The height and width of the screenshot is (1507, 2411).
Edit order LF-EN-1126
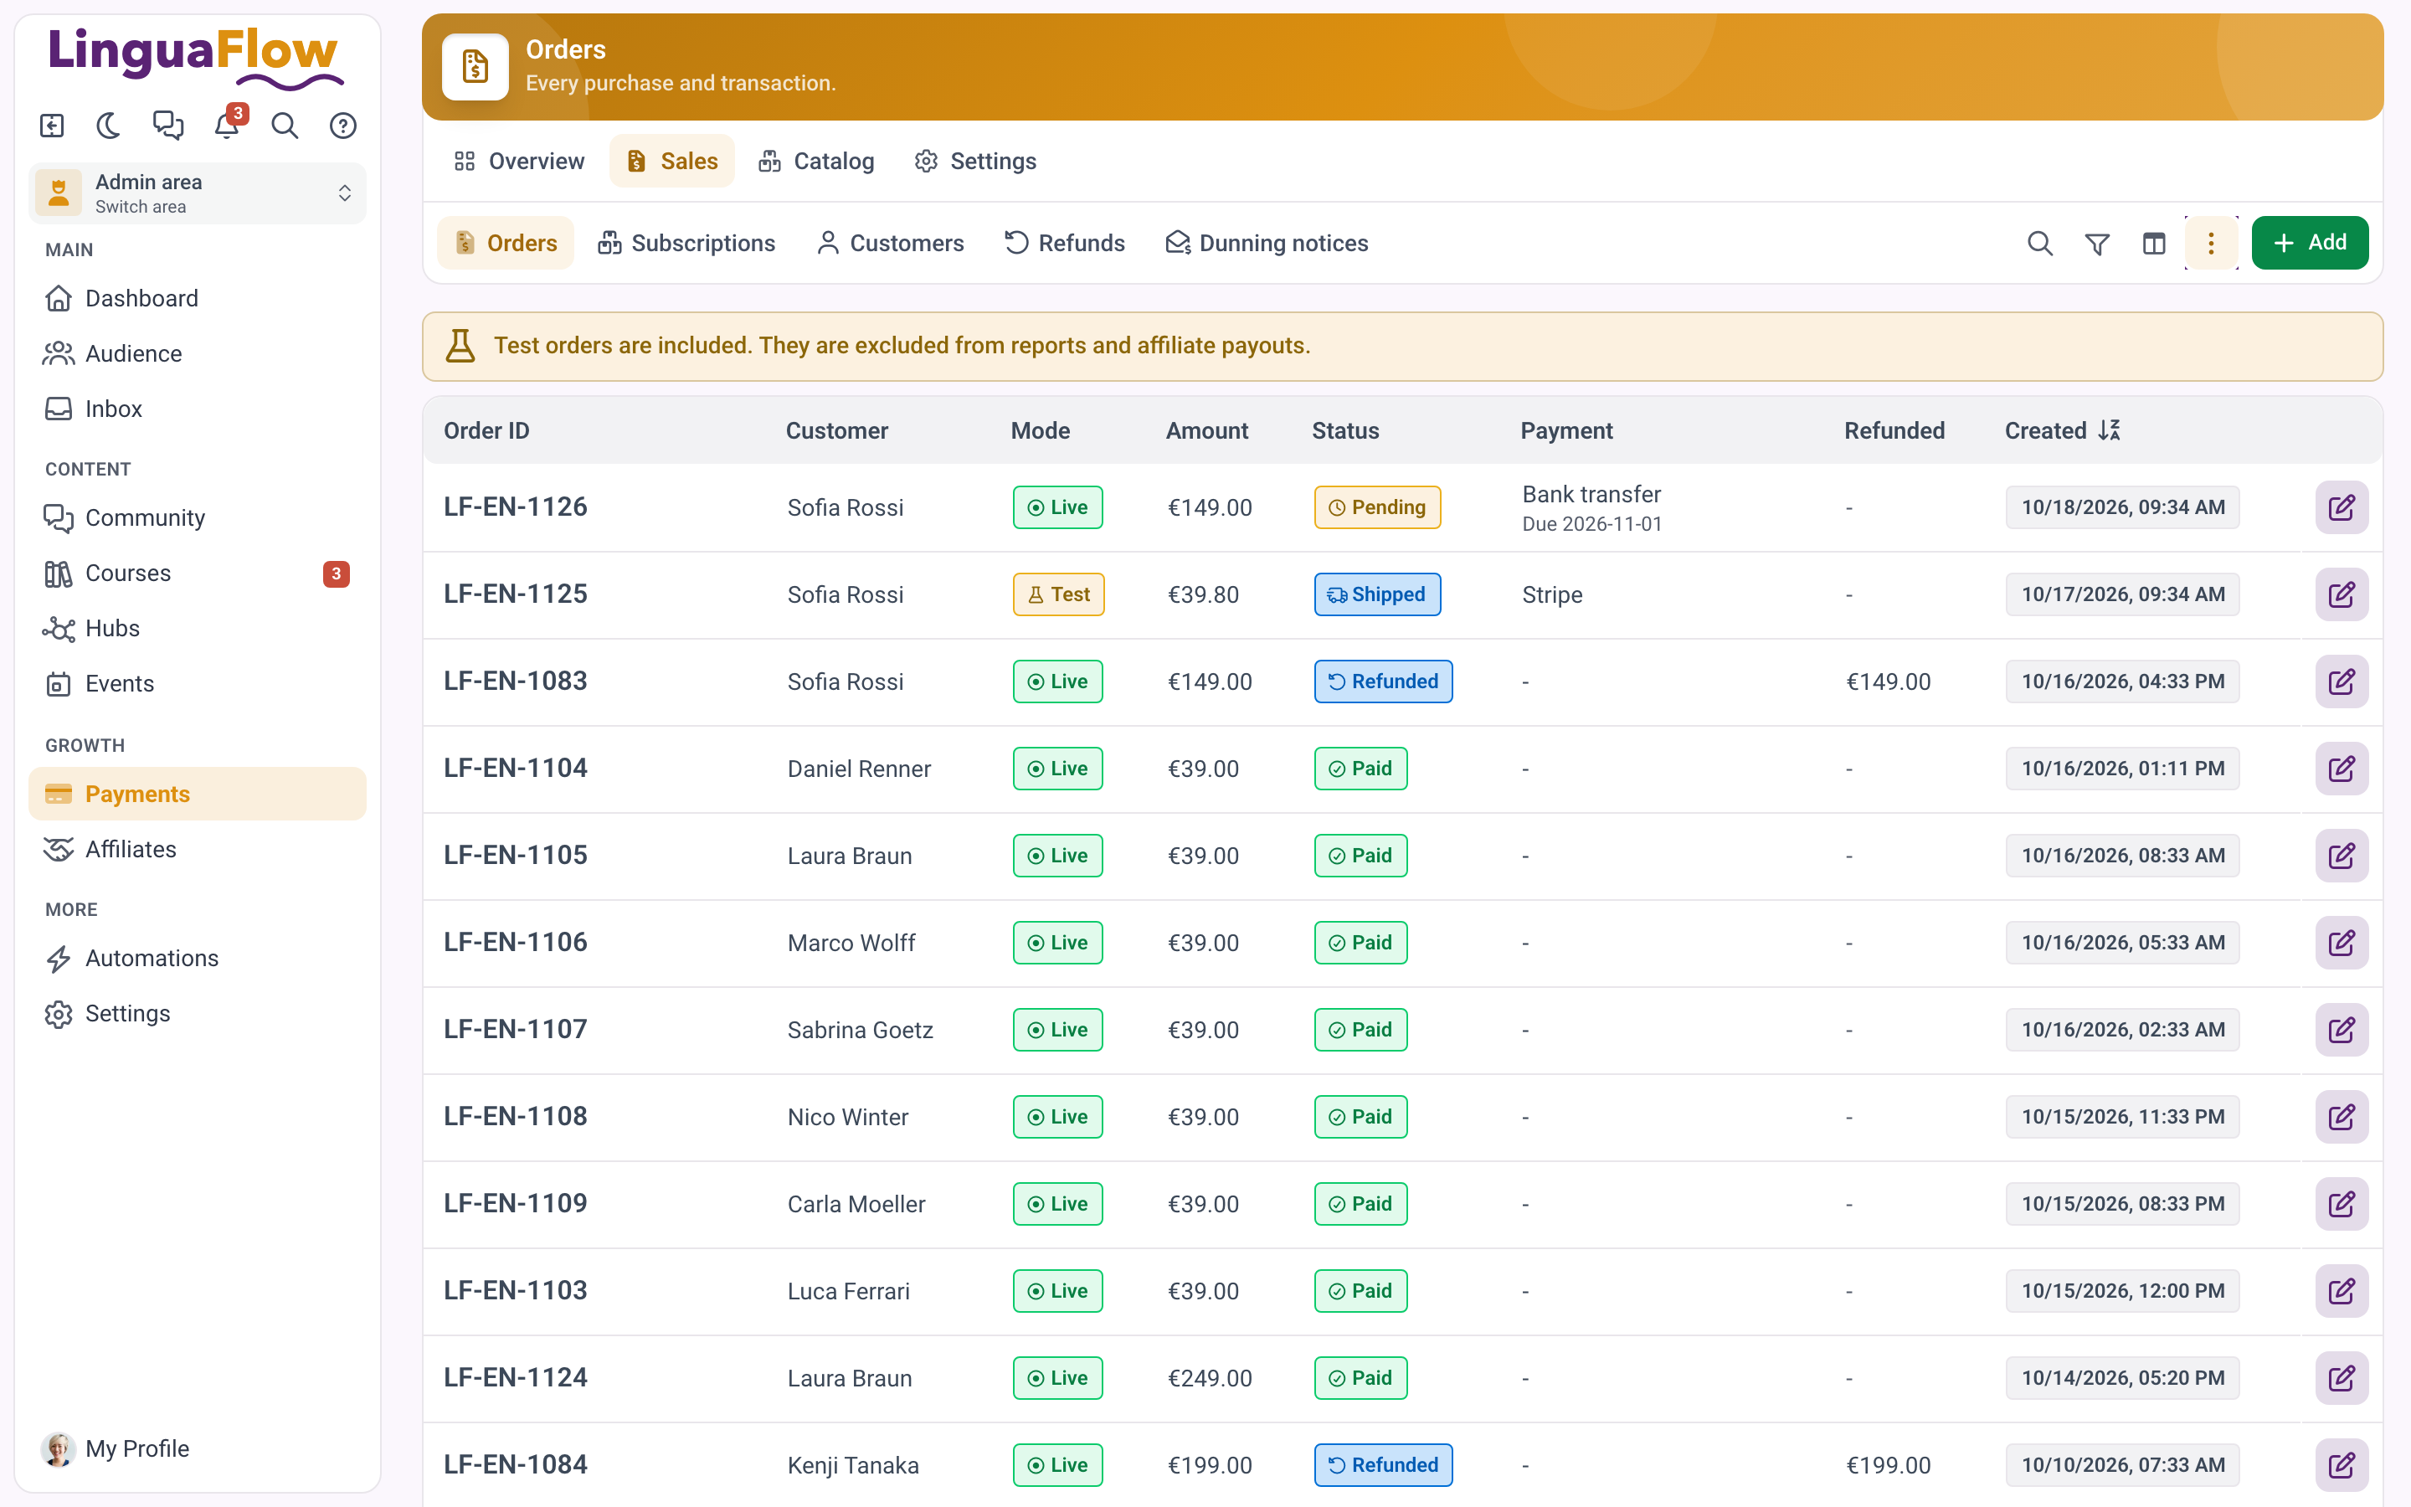coord(2342,507)
